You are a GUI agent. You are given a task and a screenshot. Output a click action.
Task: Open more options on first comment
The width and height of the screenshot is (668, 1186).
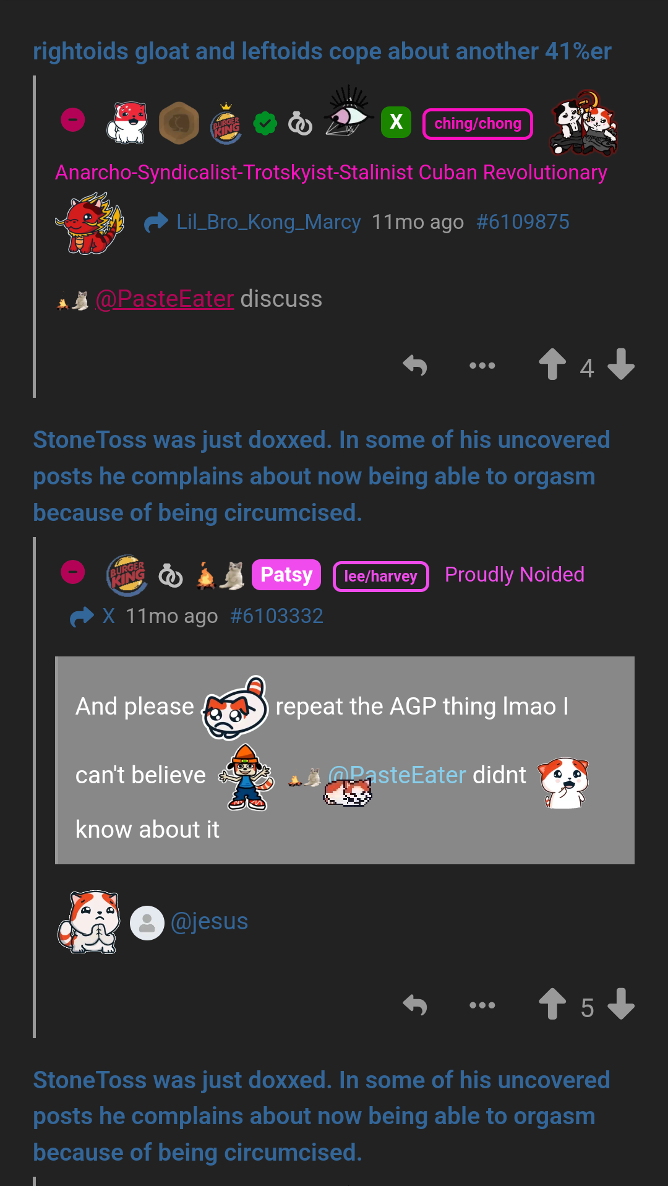pyautogui.click(x=482, y=366)
